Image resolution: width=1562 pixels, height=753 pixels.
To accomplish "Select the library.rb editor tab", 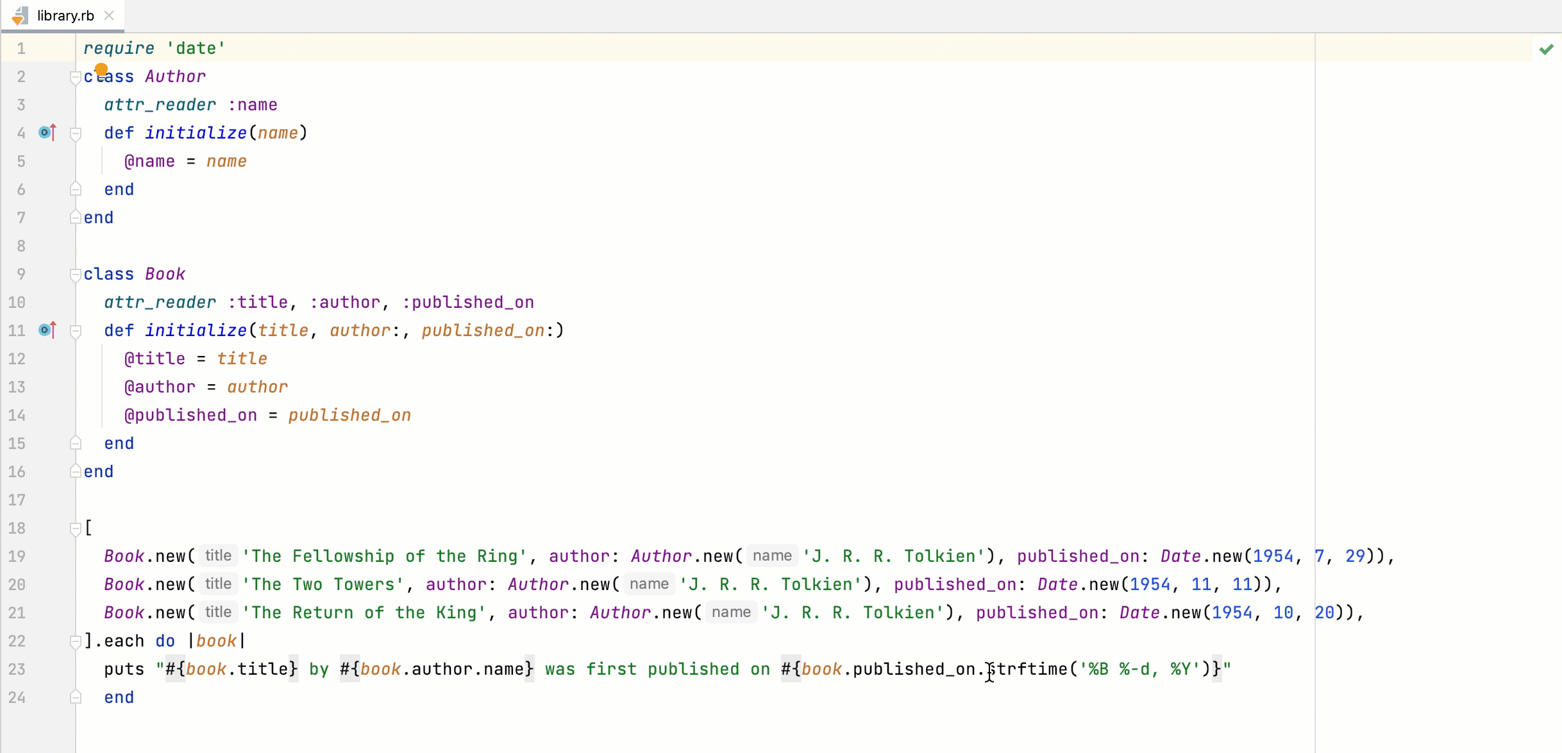I will 65,15.
